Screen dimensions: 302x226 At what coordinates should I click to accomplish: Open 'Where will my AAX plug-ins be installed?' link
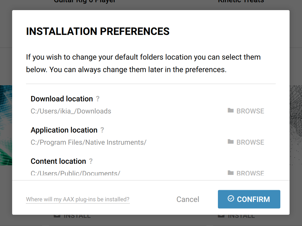(x=78, y=199)
